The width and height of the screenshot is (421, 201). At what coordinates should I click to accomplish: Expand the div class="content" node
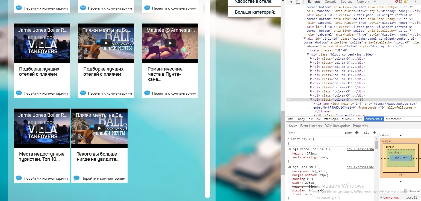click(314, 115)
